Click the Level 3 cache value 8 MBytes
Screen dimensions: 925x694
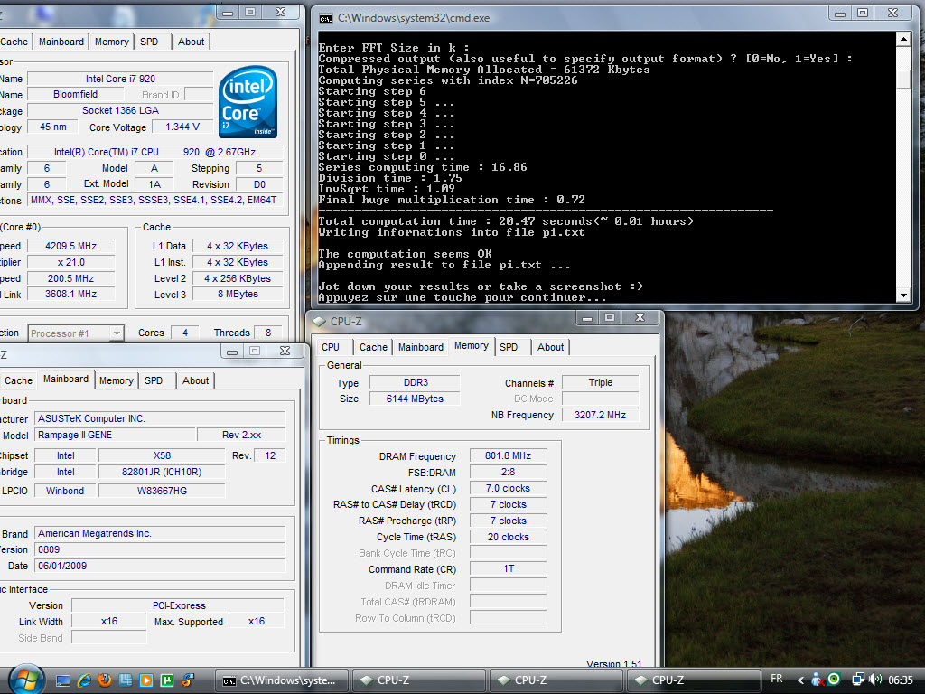point(238,294)
